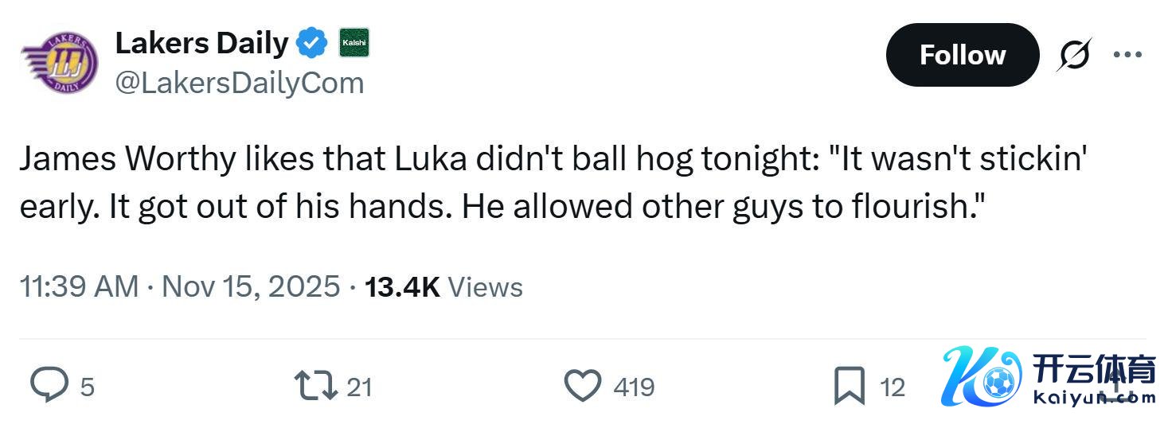Open the three-dot more options menu
The image size is (1168, 424).
pyautogui.click(x=1127, y=55)
